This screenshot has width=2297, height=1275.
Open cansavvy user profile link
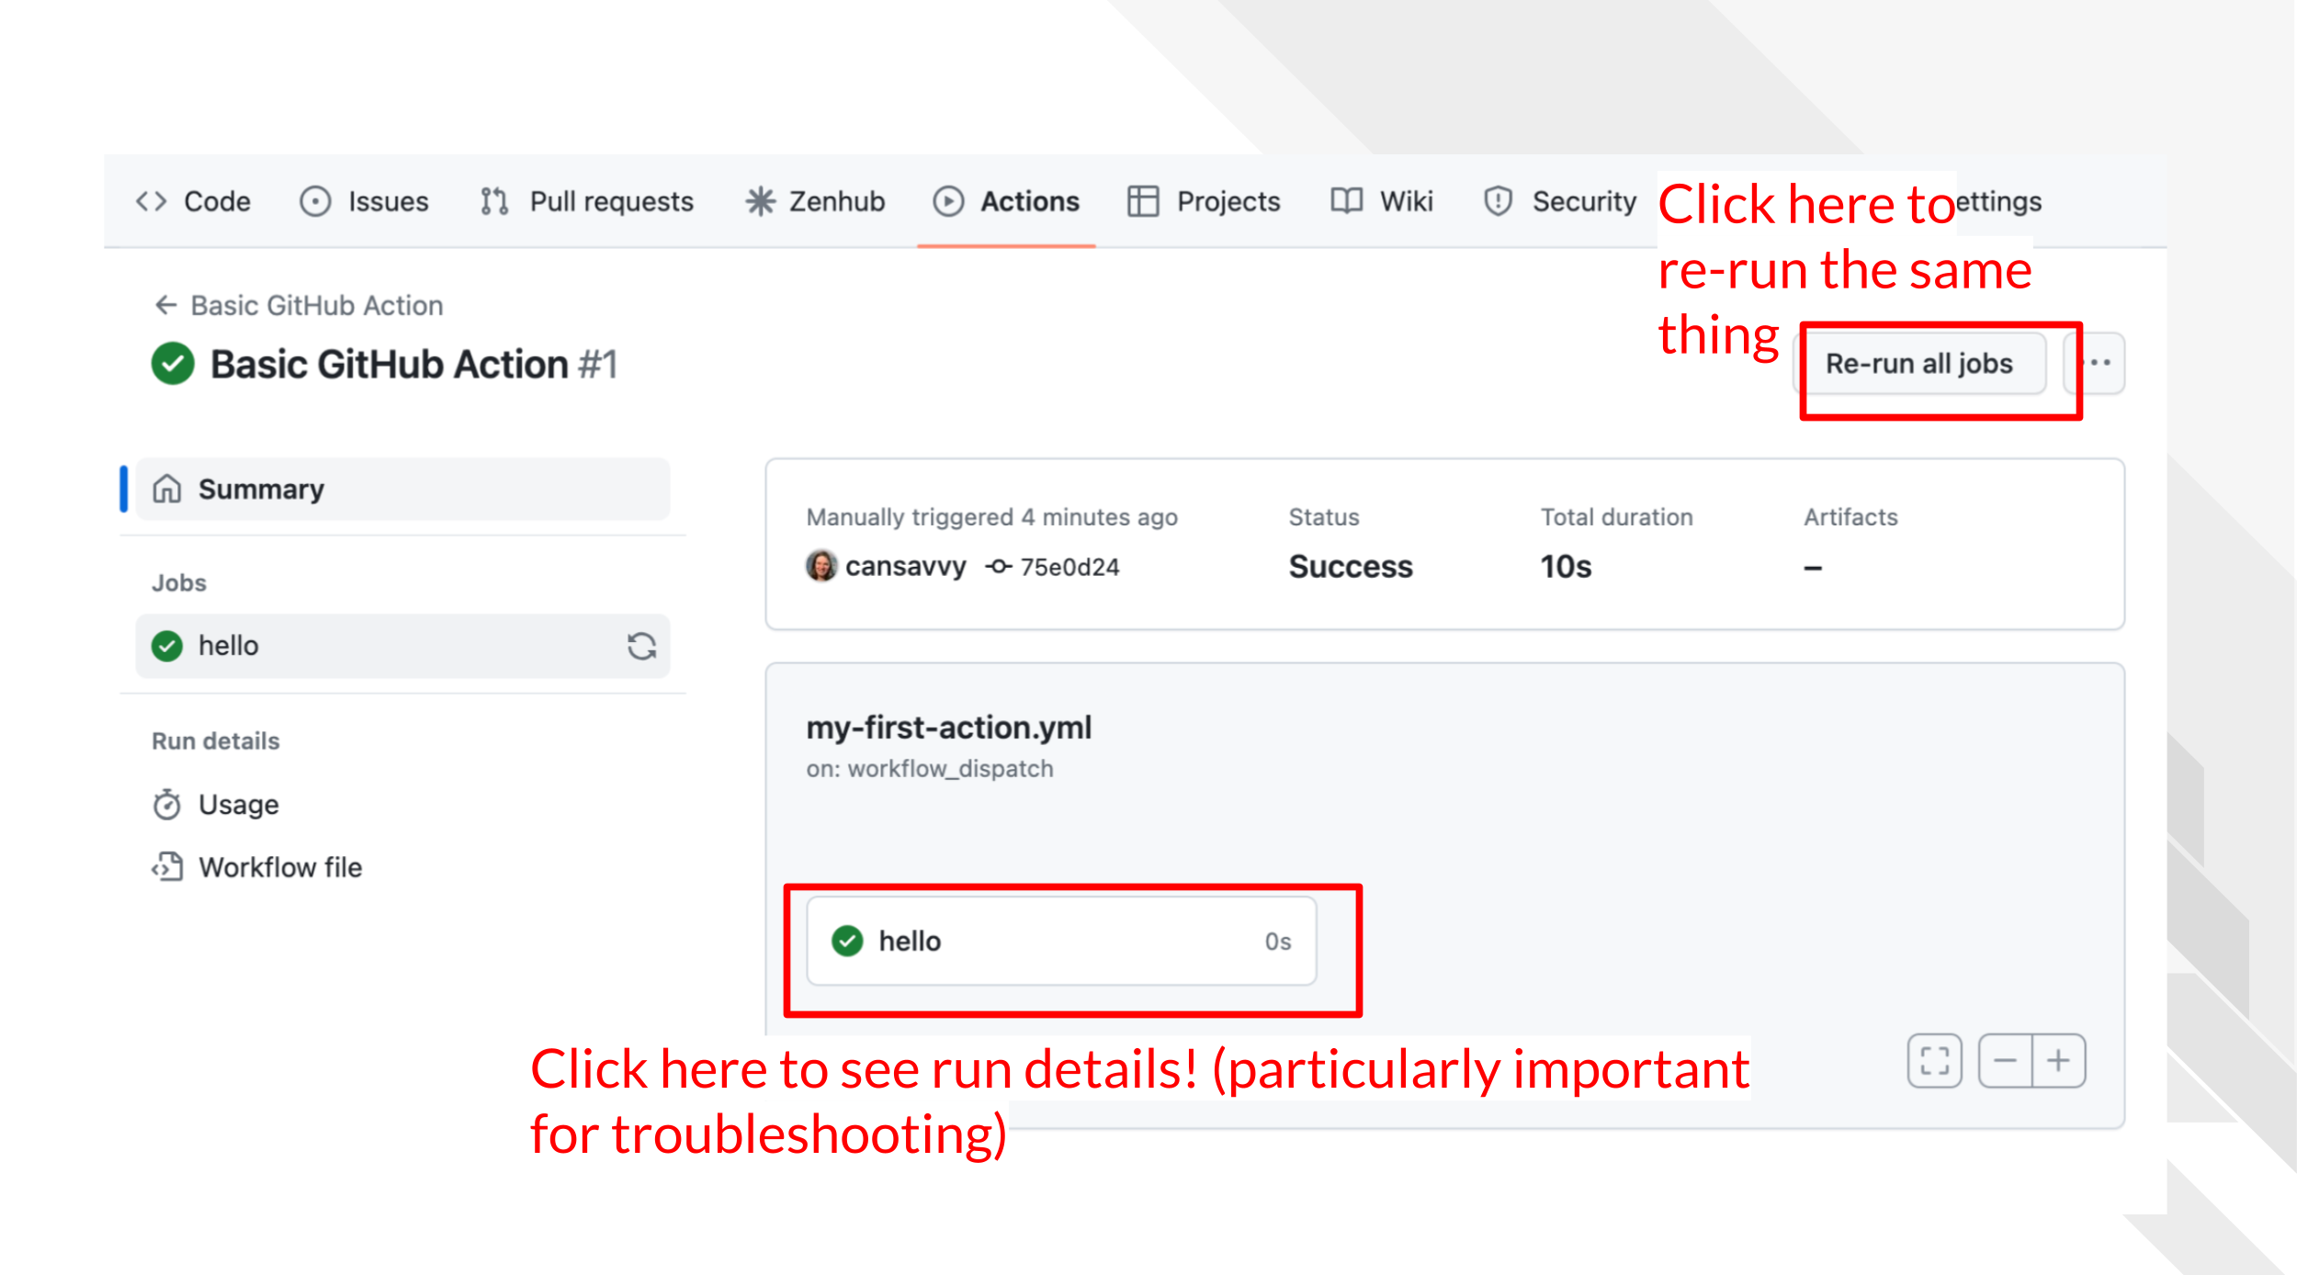click(906, 567)
